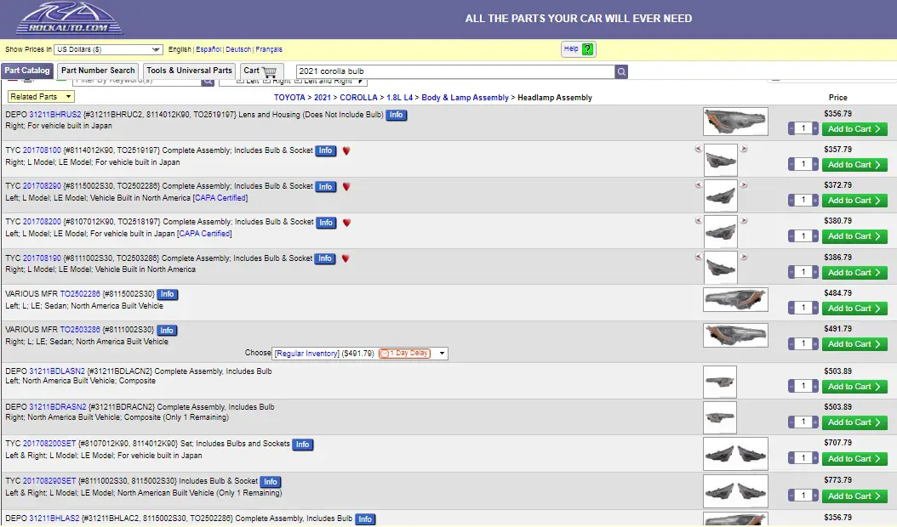
Task: Show Info for TYC 201708100
Action: click(325, 151)
